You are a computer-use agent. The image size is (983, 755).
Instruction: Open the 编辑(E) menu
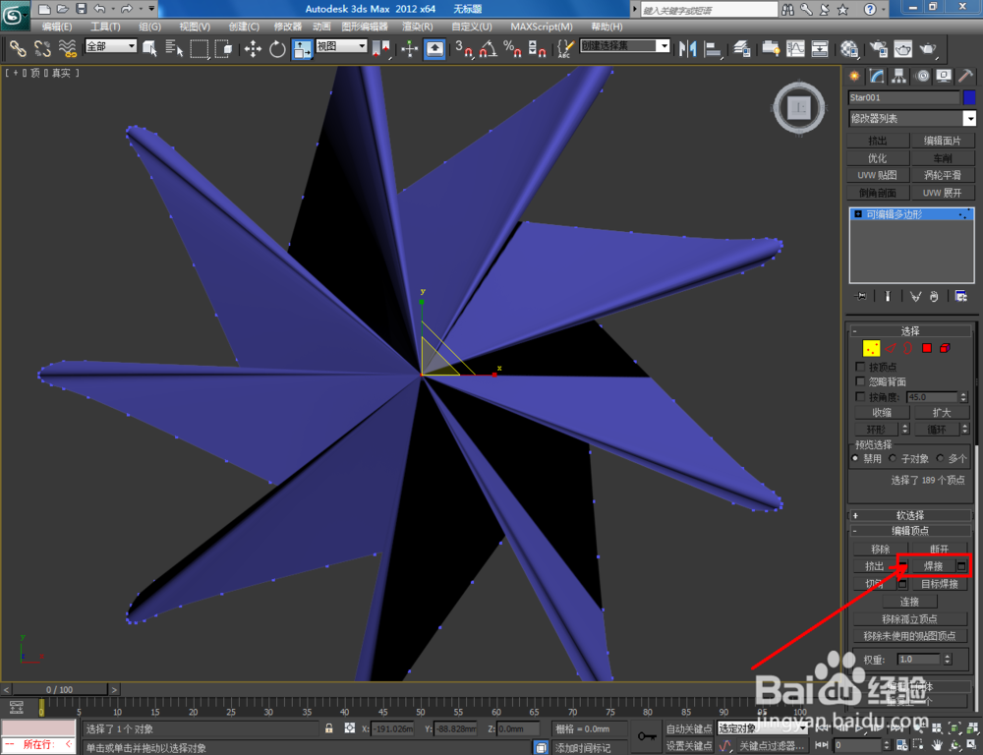[56, 27]
